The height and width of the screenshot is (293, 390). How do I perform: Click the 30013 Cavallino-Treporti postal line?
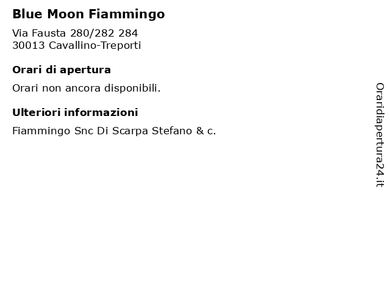click(x=77, y=45)
